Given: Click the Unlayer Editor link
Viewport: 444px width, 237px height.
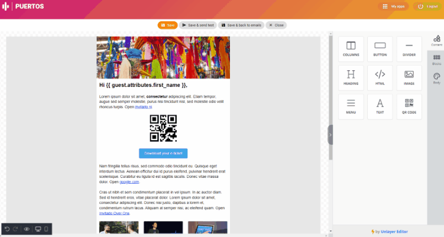Looking at the screenshot, I should pyautogui.click(x=394, y=232).
